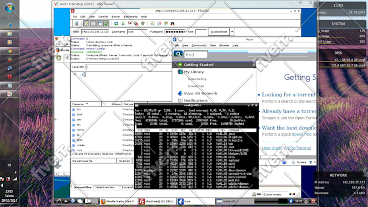Open FileZilla Transfer menu

click(x=103, y=17)
